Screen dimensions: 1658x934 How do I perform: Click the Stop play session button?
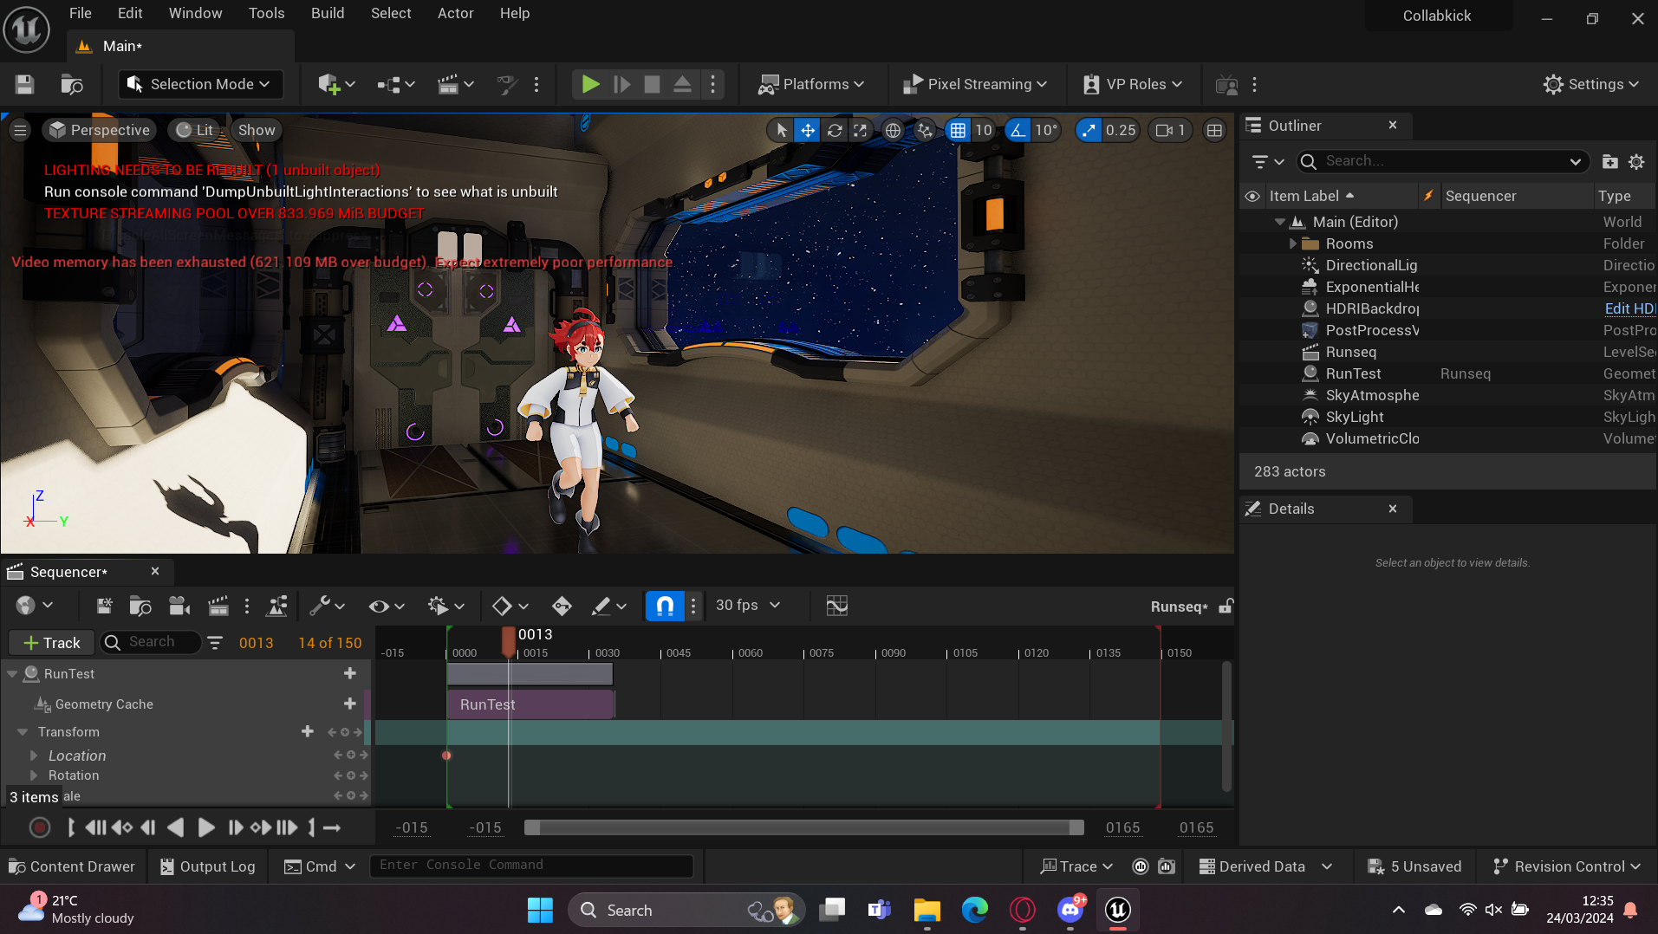pos(653,84)
